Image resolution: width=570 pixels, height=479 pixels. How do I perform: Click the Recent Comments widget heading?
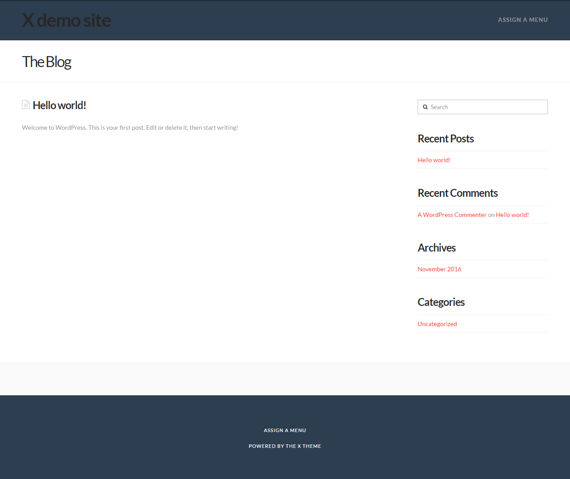click(x=457, y=193)
